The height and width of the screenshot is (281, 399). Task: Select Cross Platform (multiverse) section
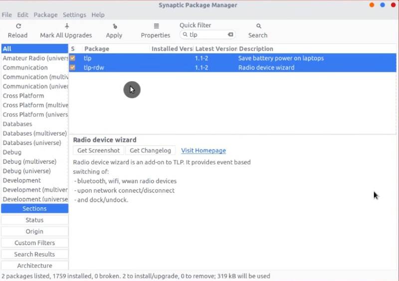[34, 105]
